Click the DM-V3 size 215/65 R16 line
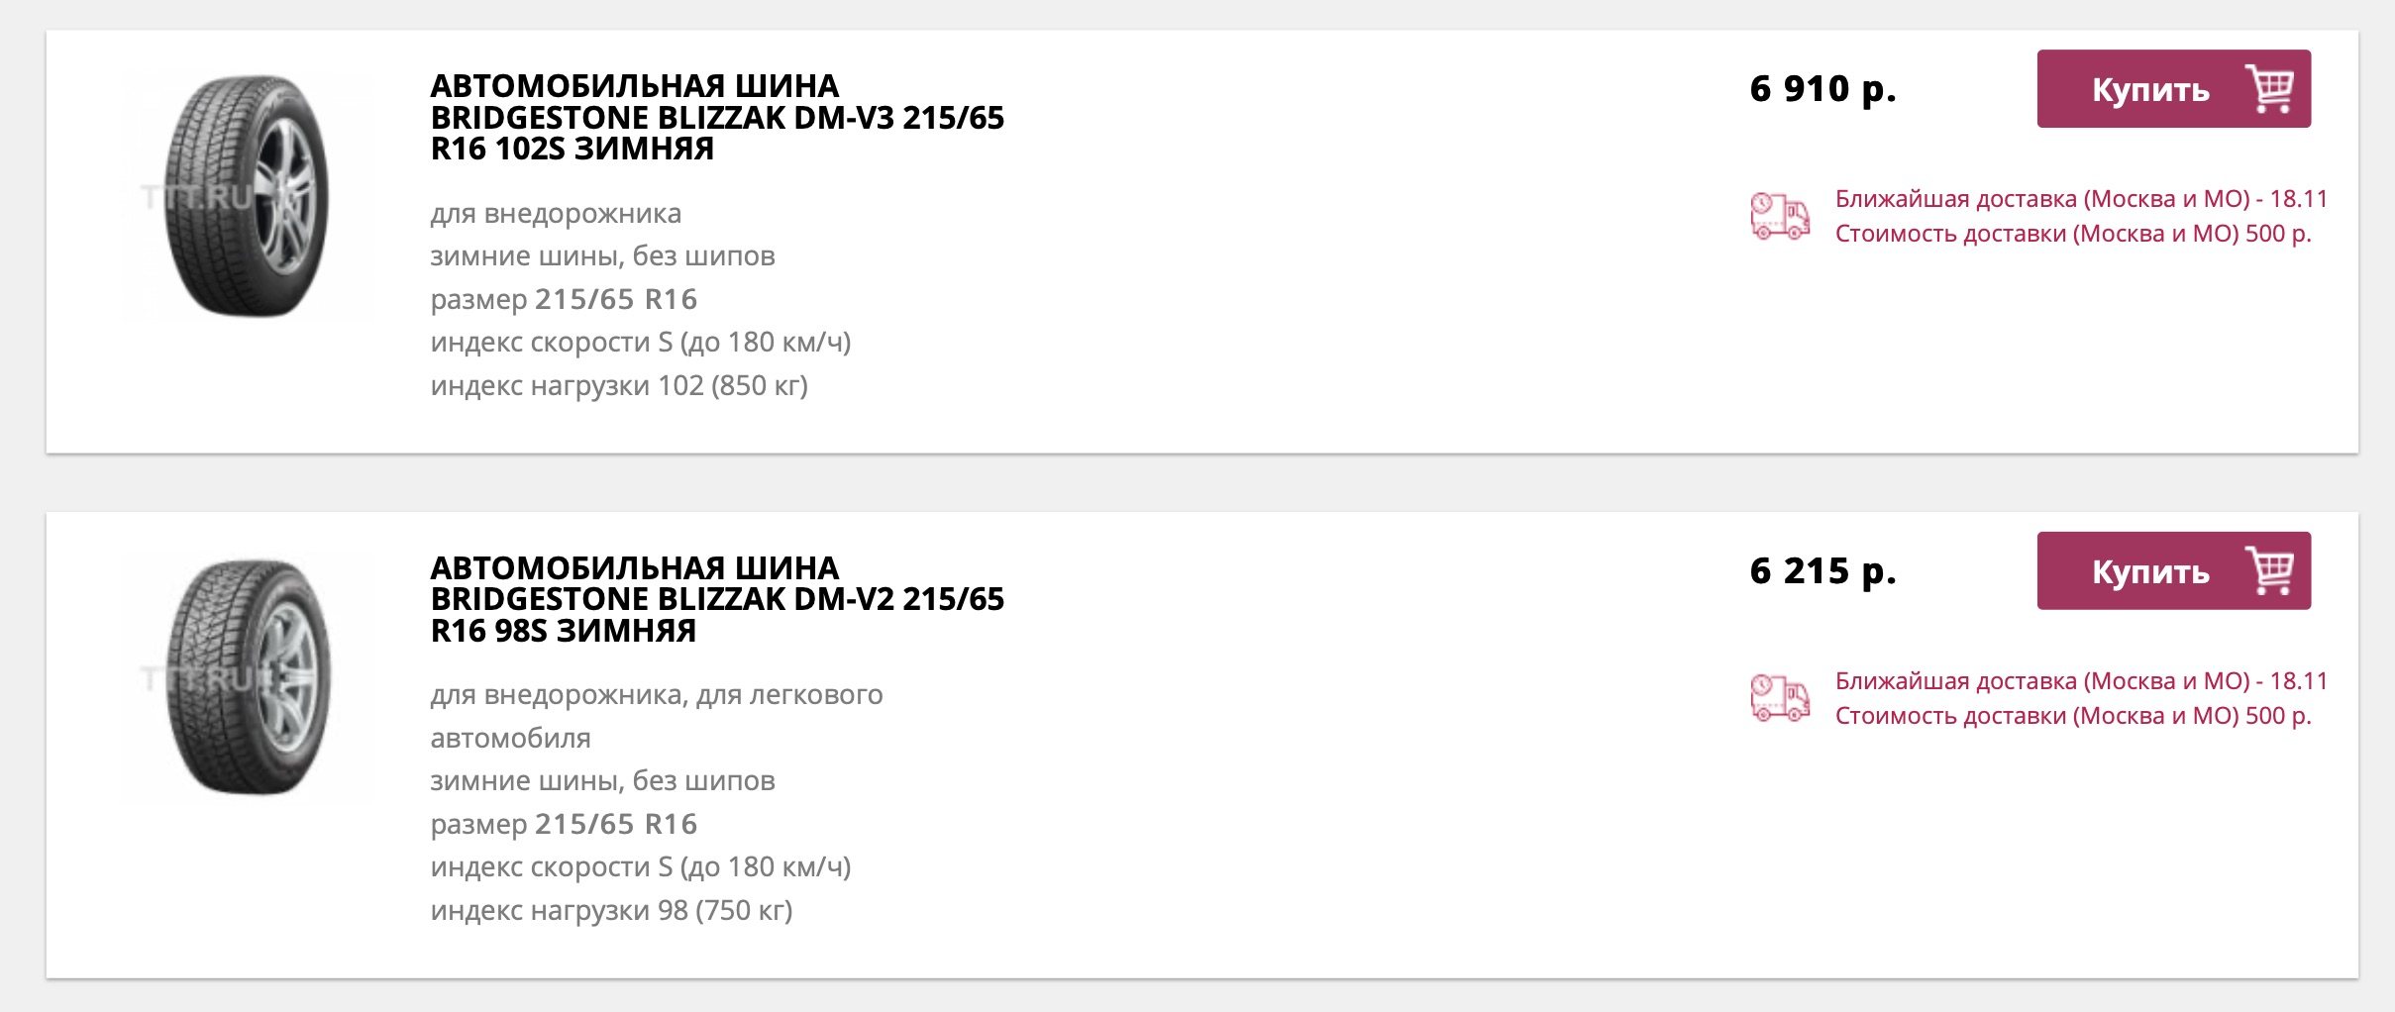 (564, 299)
